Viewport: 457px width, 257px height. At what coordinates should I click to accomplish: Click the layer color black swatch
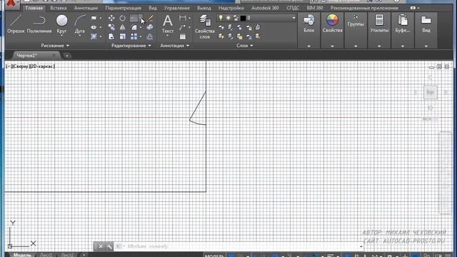point(243,18)
